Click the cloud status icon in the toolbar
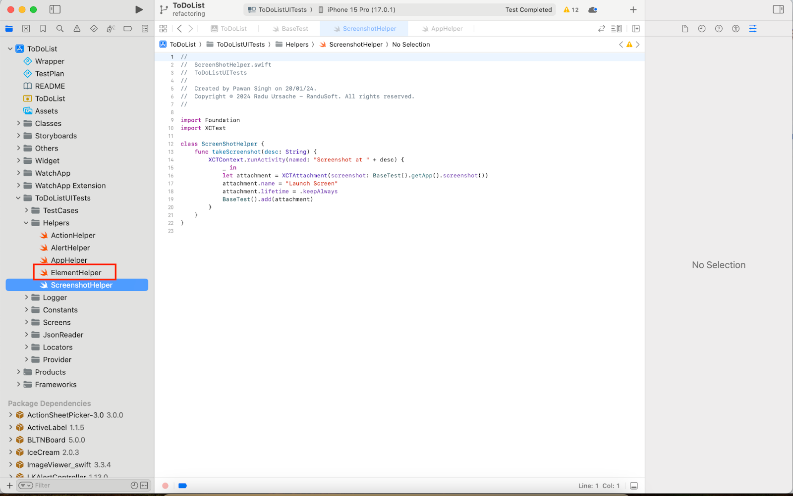The image size is (793, 496). [593, 9]
